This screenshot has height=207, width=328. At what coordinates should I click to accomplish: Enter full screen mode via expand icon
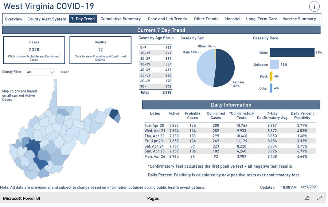(x=320, y=198)
